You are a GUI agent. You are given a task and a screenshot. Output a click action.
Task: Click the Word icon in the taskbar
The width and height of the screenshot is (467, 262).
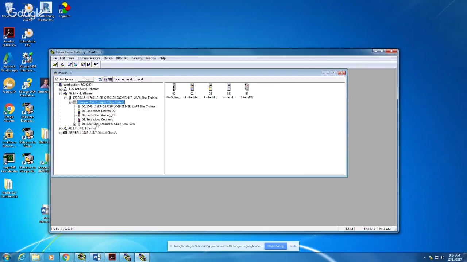point(97,258)
